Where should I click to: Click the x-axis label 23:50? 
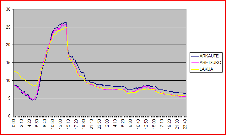point(99,124)
